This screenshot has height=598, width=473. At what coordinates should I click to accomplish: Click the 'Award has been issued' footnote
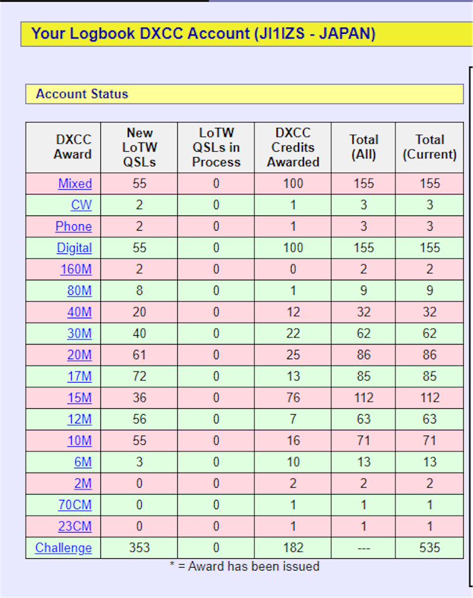(x=244, y=566)
